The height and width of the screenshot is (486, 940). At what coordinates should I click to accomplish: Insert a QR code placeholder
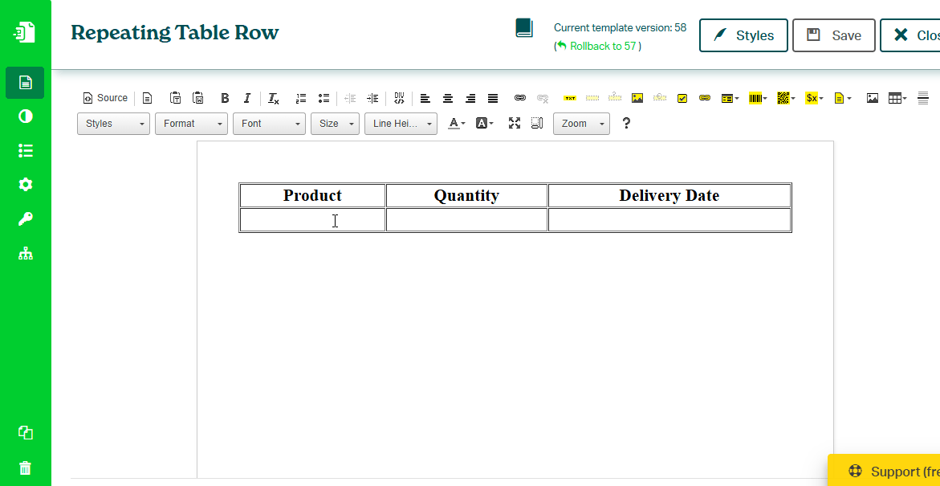coord(785,98)
